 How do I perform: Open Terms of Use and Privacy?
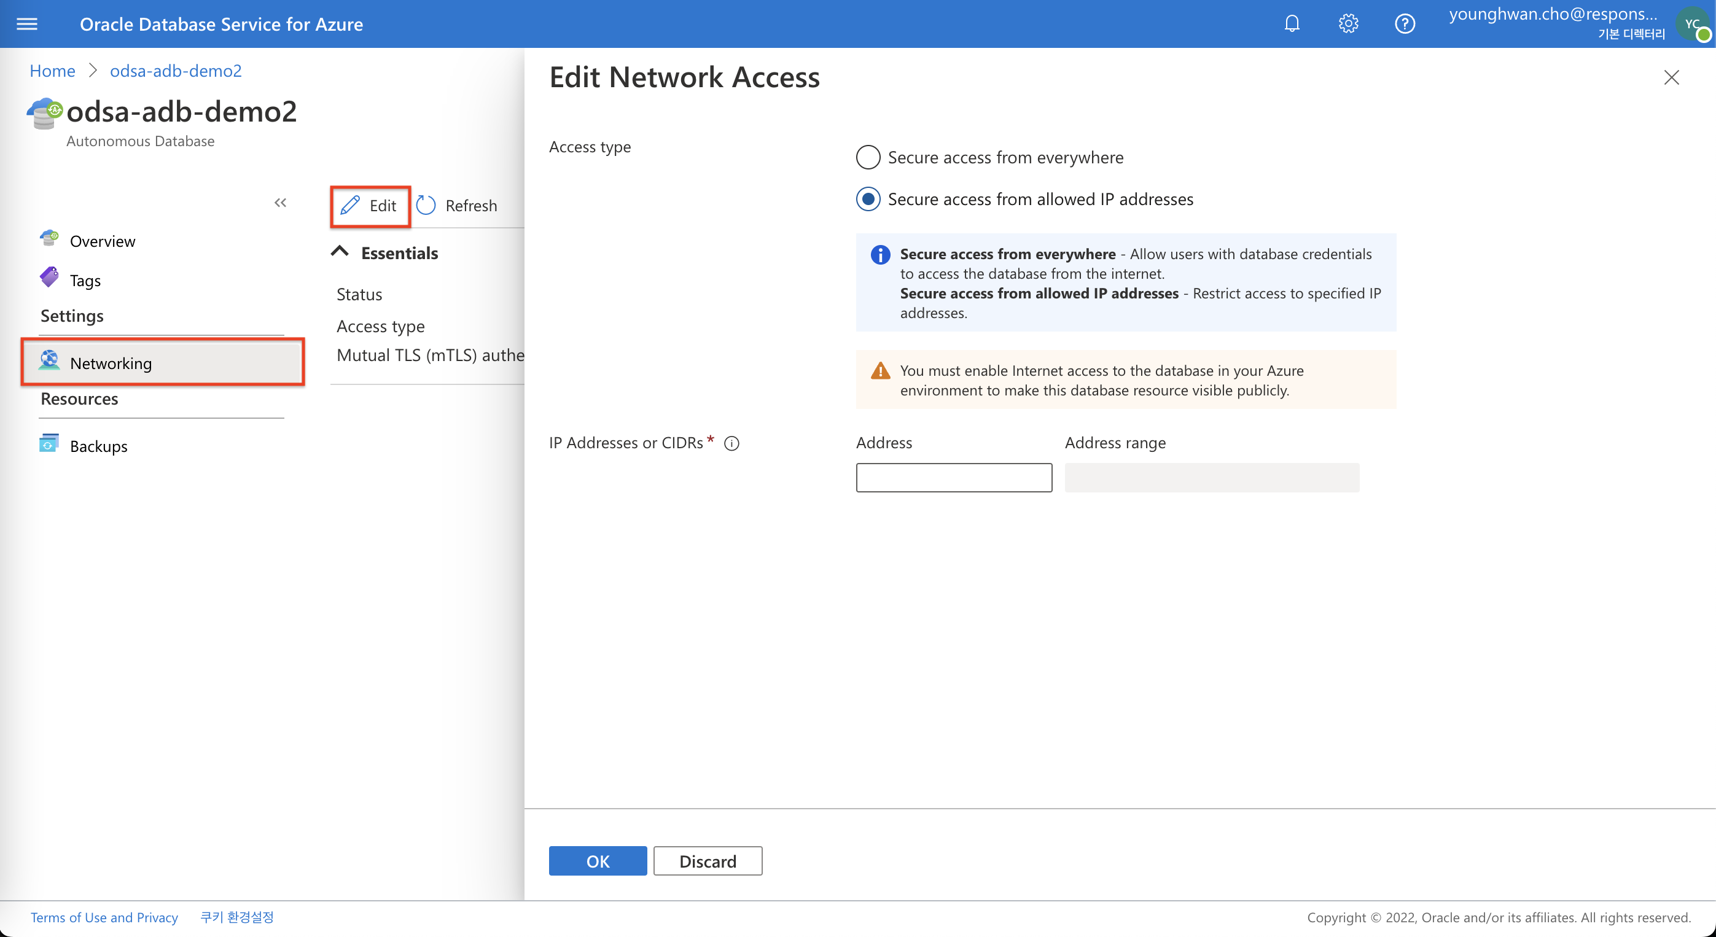point(104,918)
